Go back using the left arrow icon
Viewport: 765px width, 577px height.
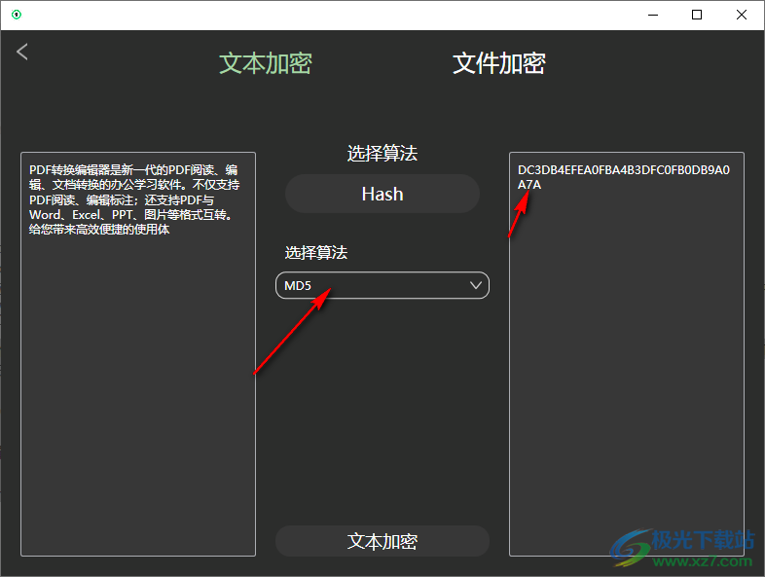(x=22, y=52)
